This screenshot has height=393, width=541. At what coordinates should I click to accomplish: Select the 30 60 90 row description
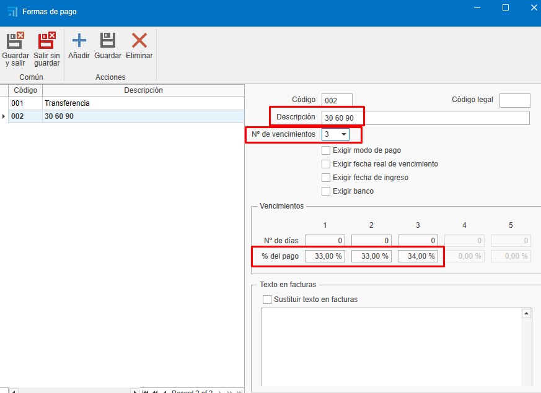(x=143, y=116)
